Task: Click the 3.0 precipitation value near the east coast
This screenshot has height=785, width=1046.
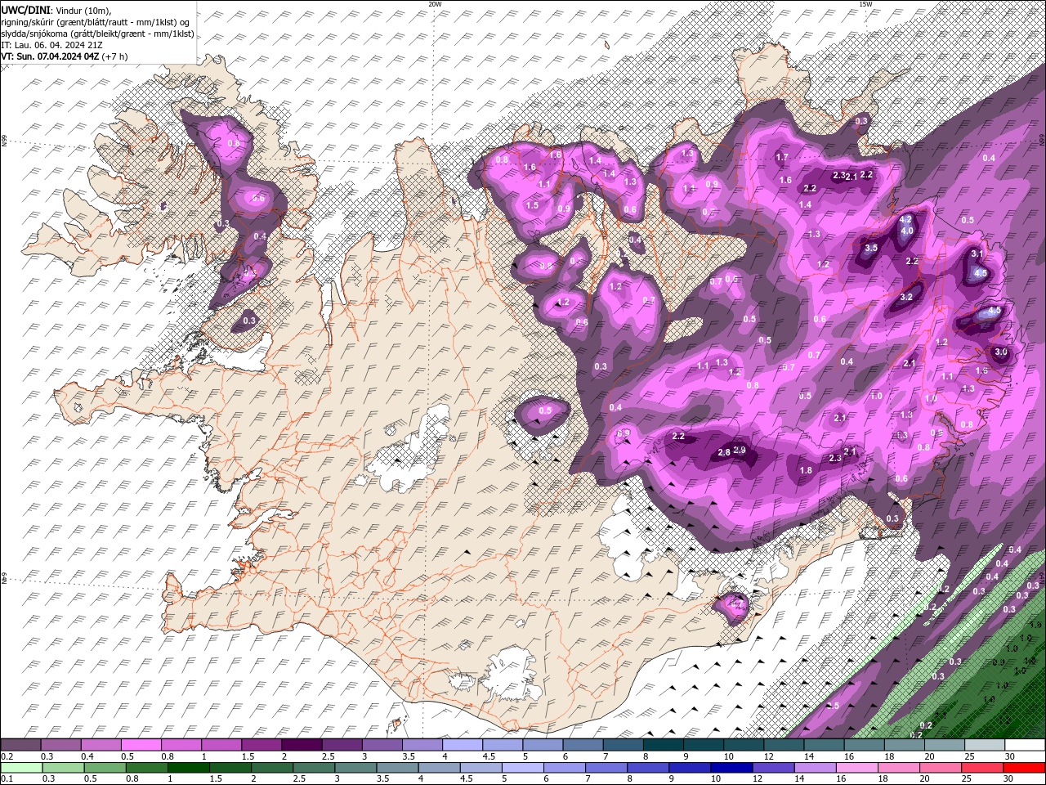Action: tap(1001, 352)
